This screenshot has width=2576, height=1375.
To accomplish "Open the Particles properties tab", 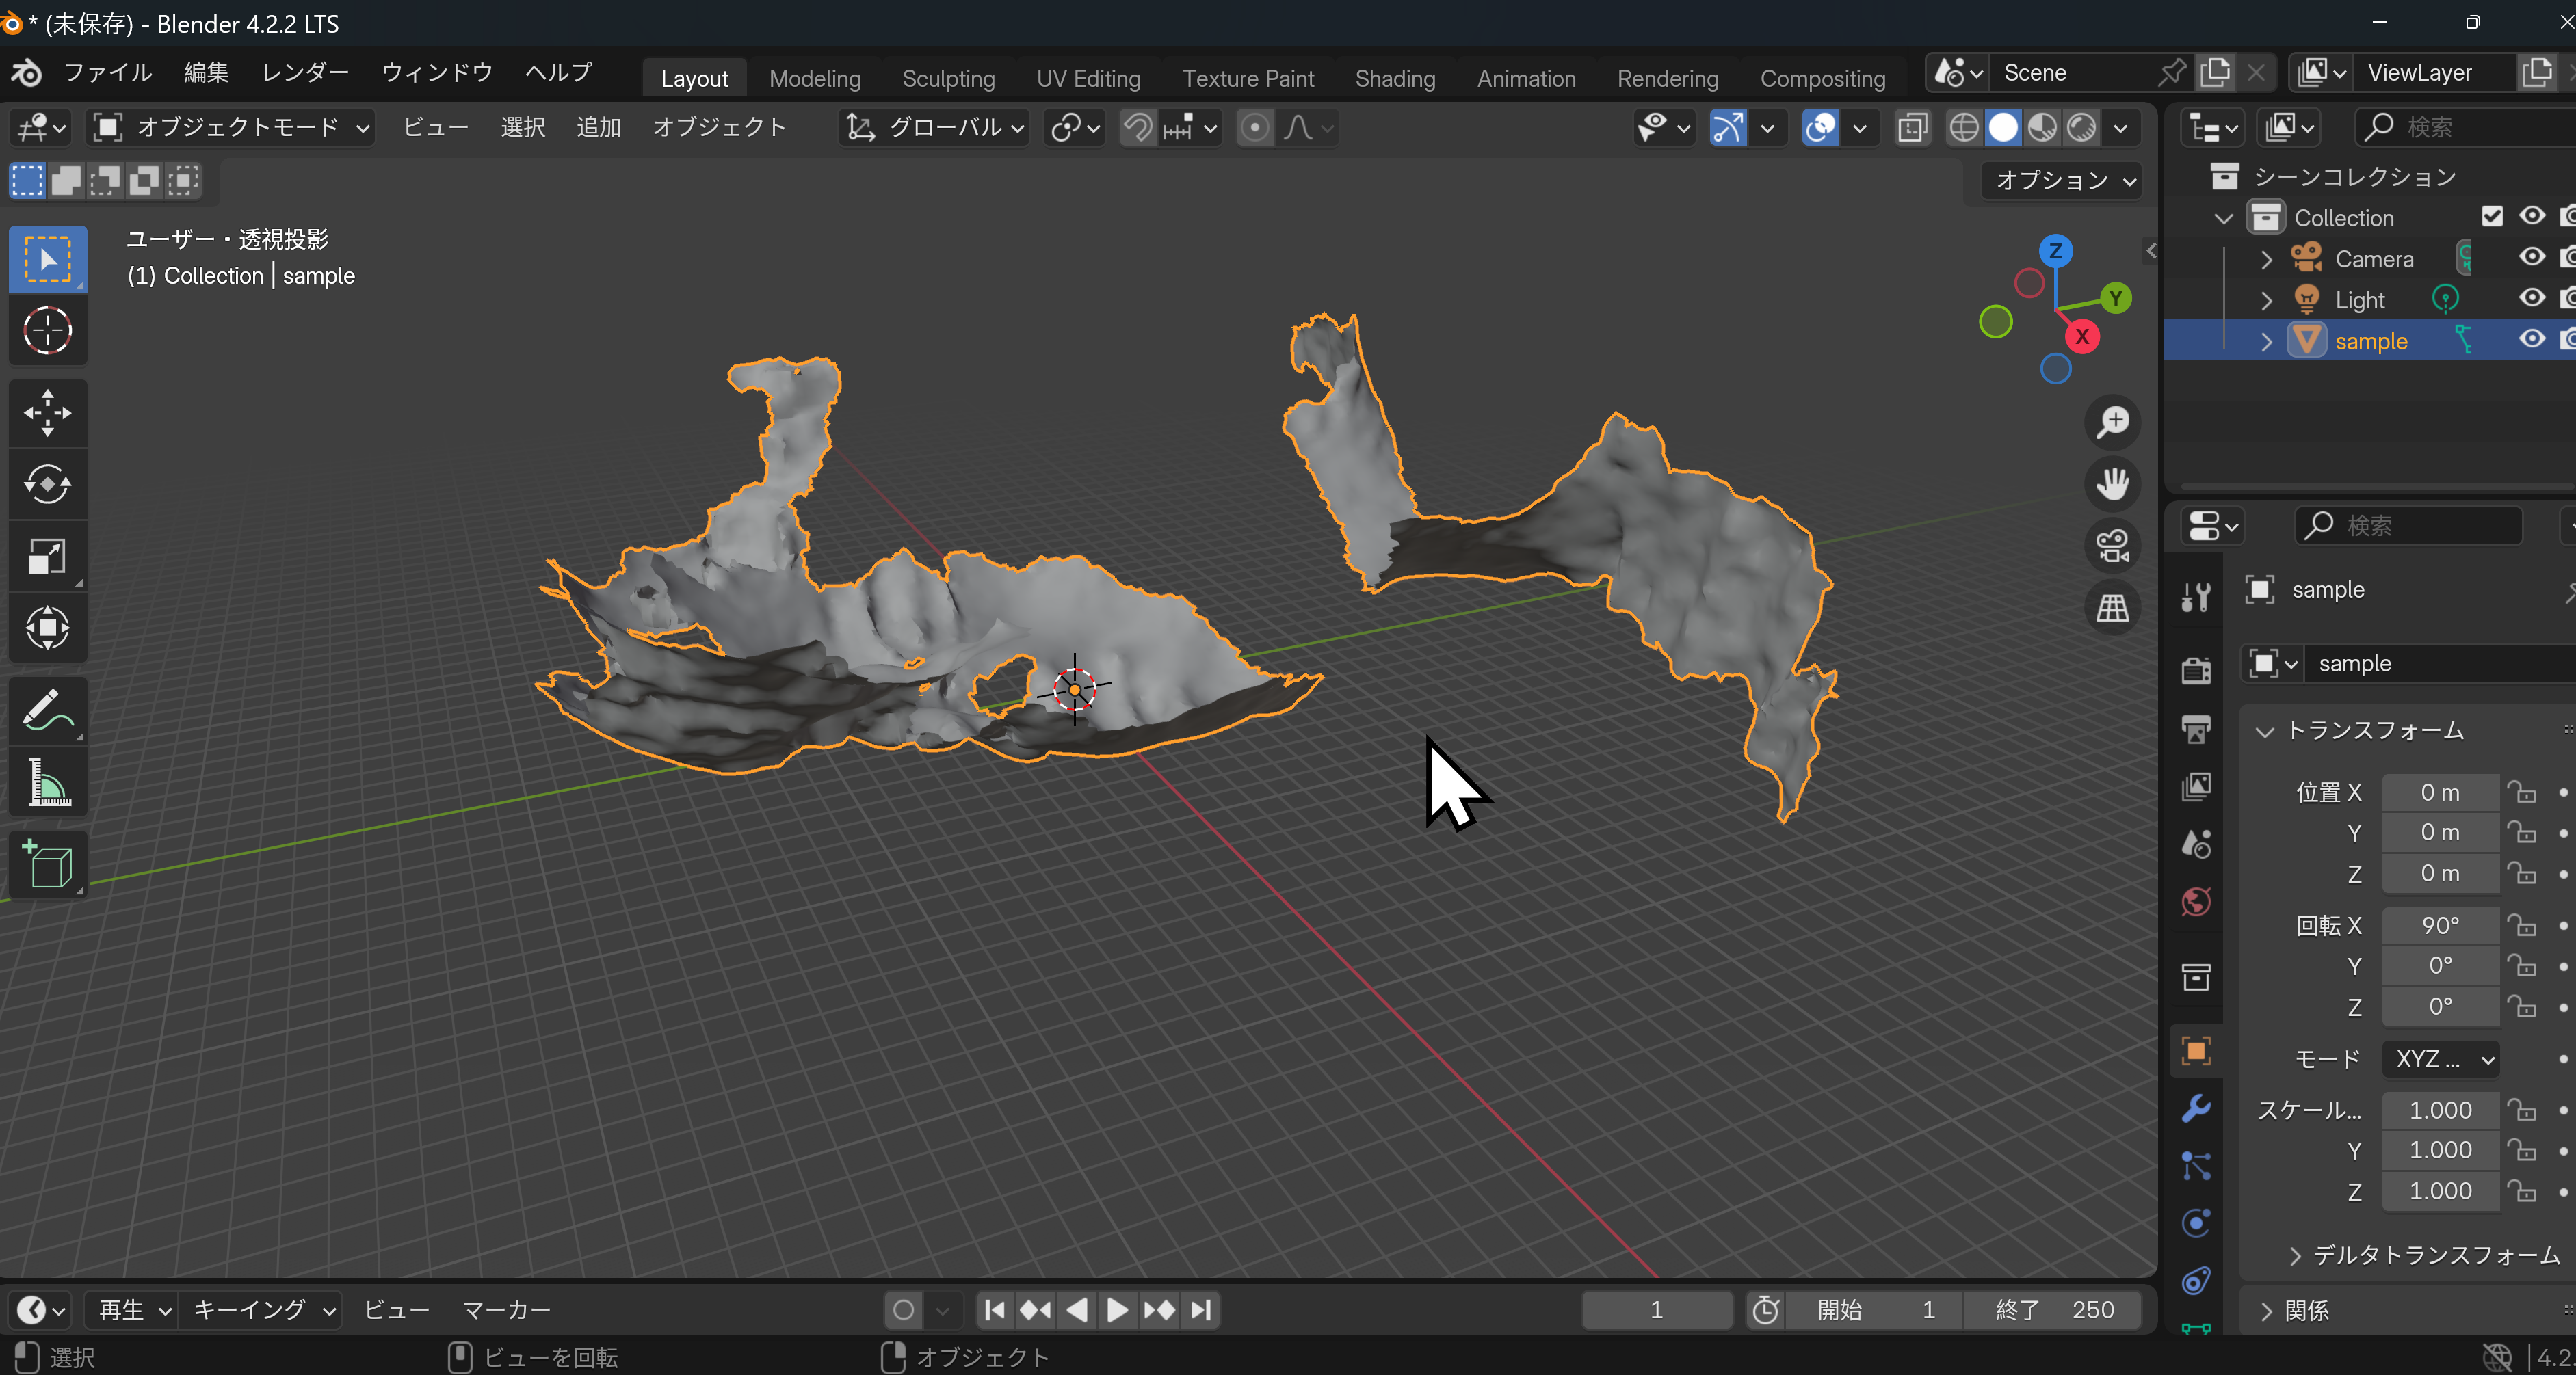I will click(x=2196, y=1166).
